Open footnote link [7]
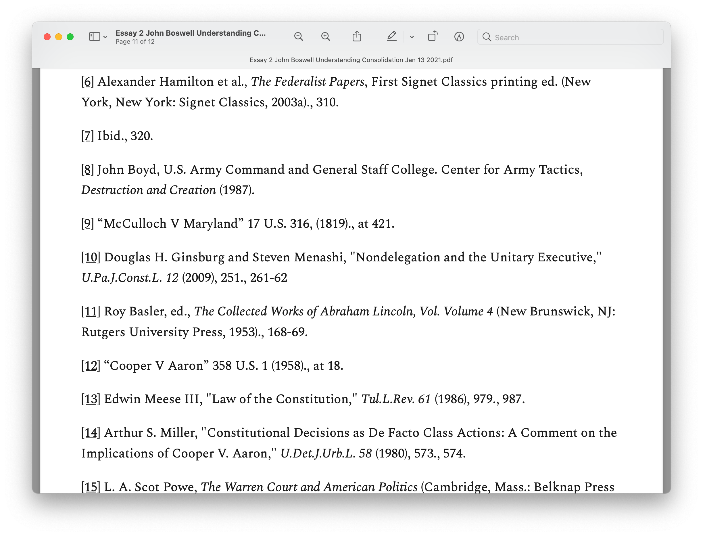Screen dimensions: 703x536 (88, 136)
